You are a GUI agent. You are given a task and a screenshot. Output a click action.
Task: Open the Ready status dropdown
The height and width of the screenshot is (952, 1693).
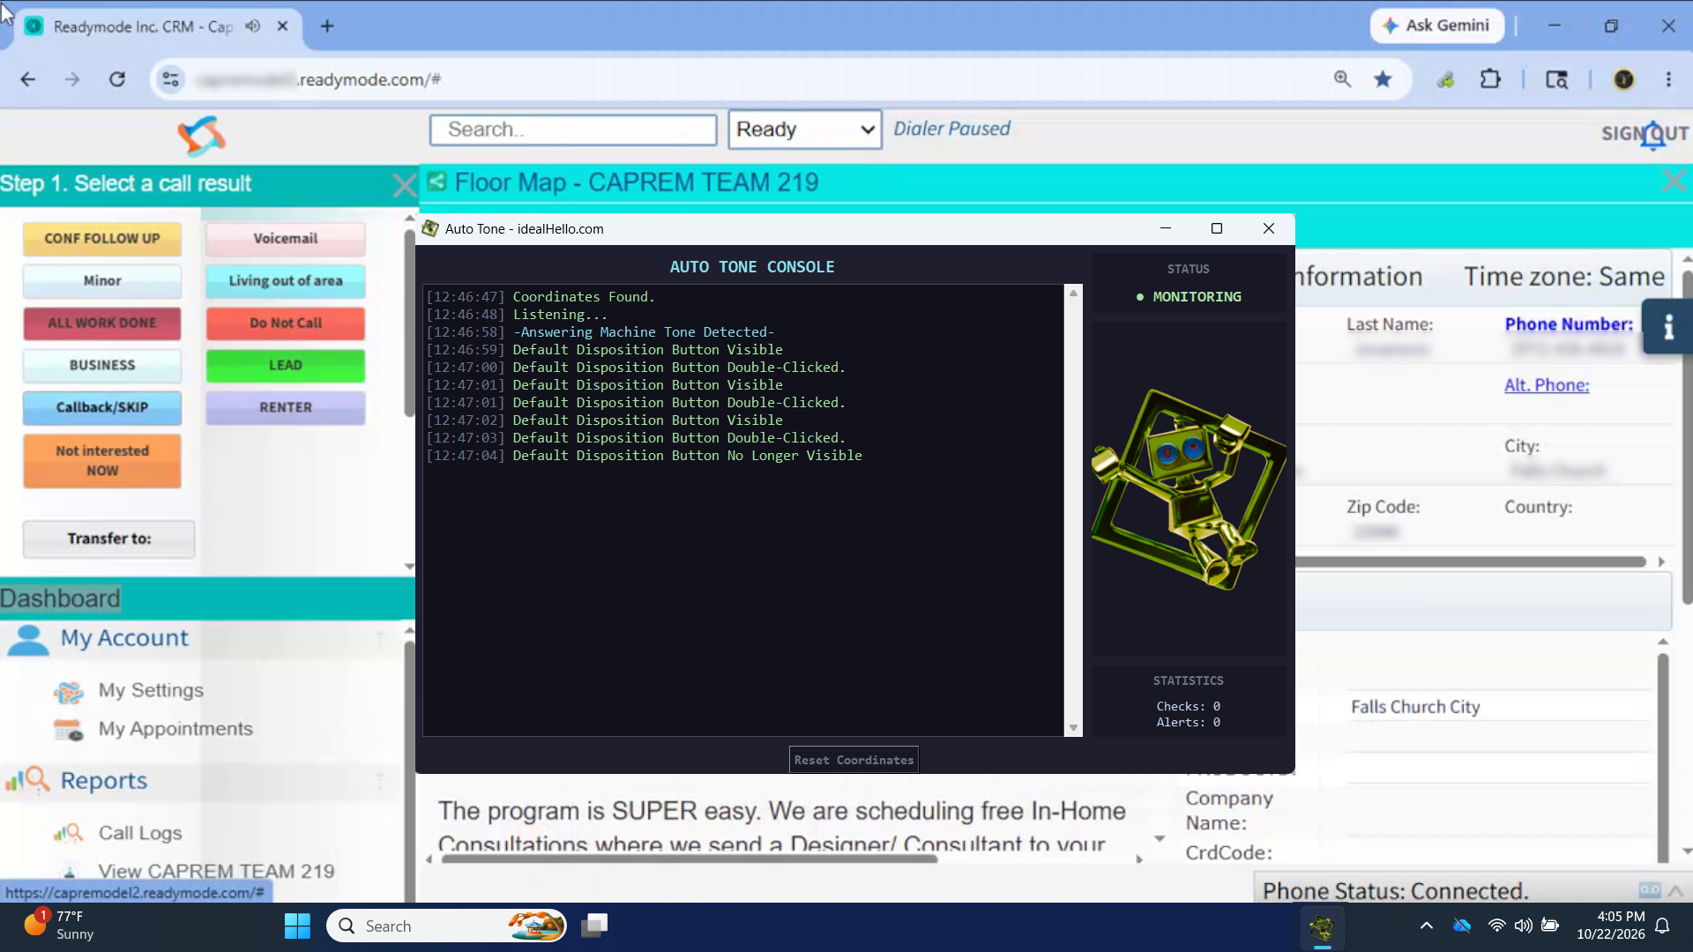pyautogui.click(x=804, y=130)
